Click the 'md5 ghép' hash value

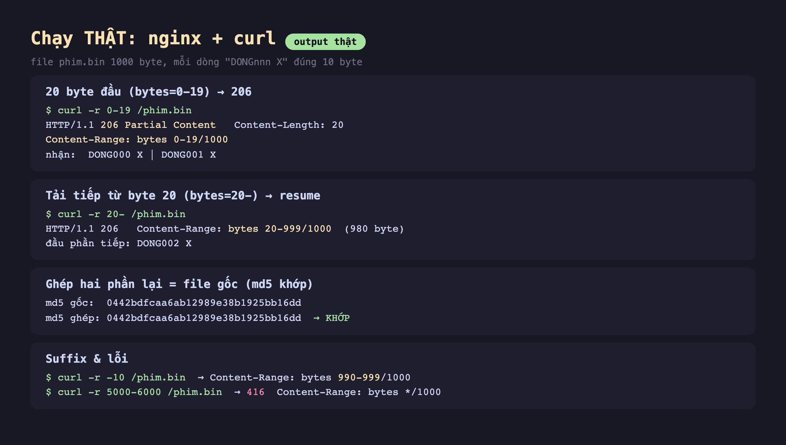pos(204,318)
